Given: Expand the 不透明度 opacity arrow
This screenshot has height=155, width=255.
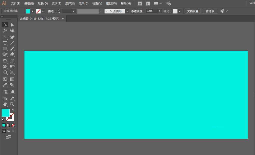Looking at the screenshot, I should [160, 11].
